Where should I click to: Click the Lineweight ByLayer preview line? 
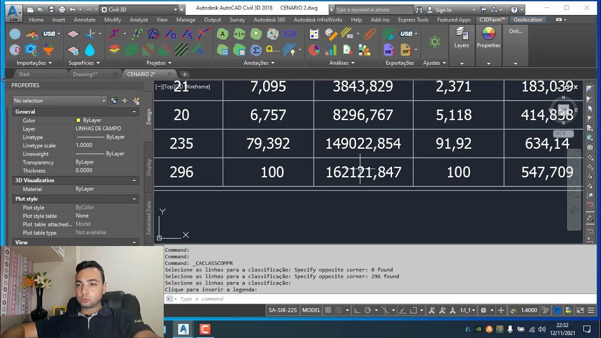[x=90, y=154]
